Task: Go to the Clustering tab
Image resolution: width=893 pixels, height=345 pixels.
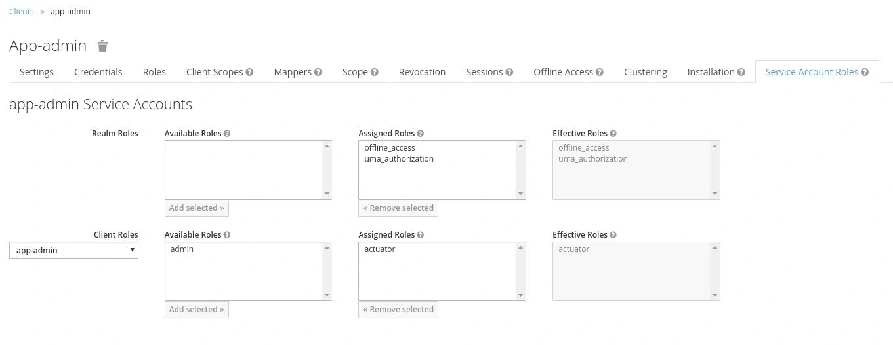Action: pos(645,72)
